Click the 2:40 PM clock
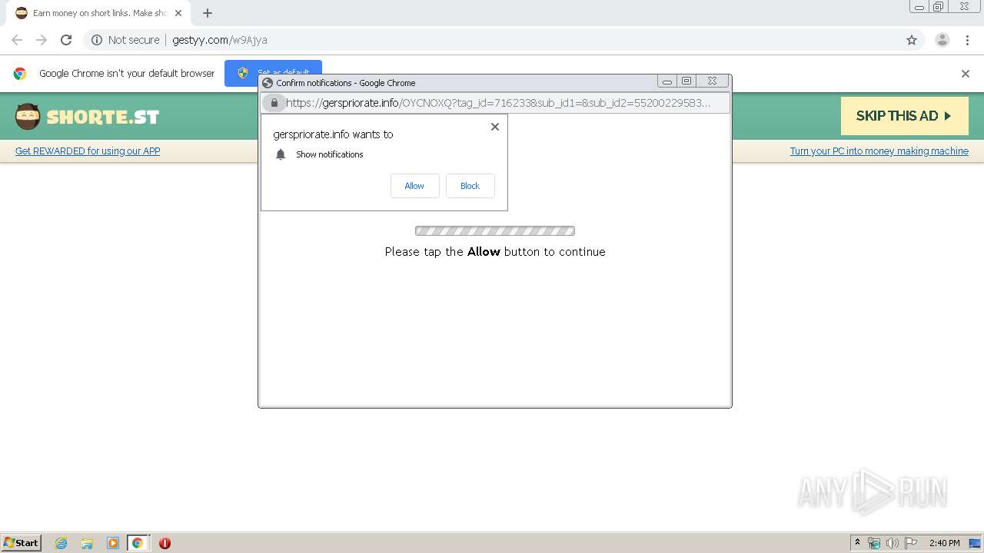The height and width of the screenshot is (553, 984). tap(945, 543)
